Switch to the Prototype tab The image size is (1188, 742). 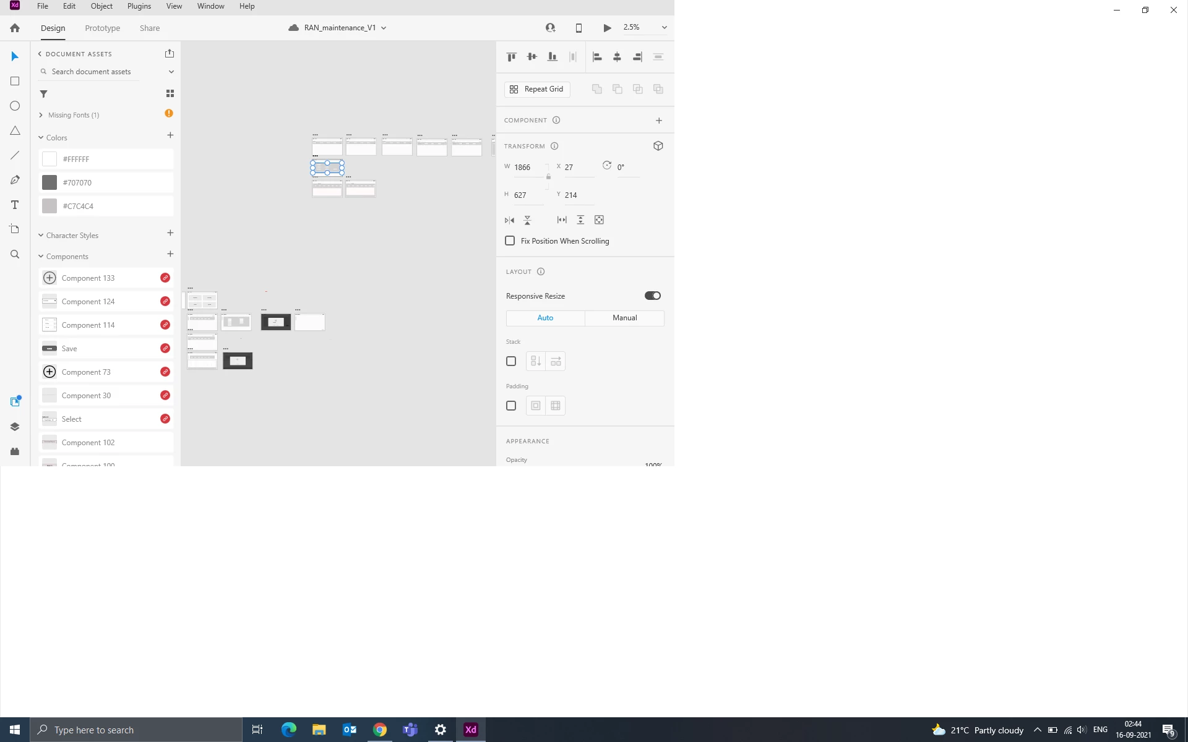102,28
